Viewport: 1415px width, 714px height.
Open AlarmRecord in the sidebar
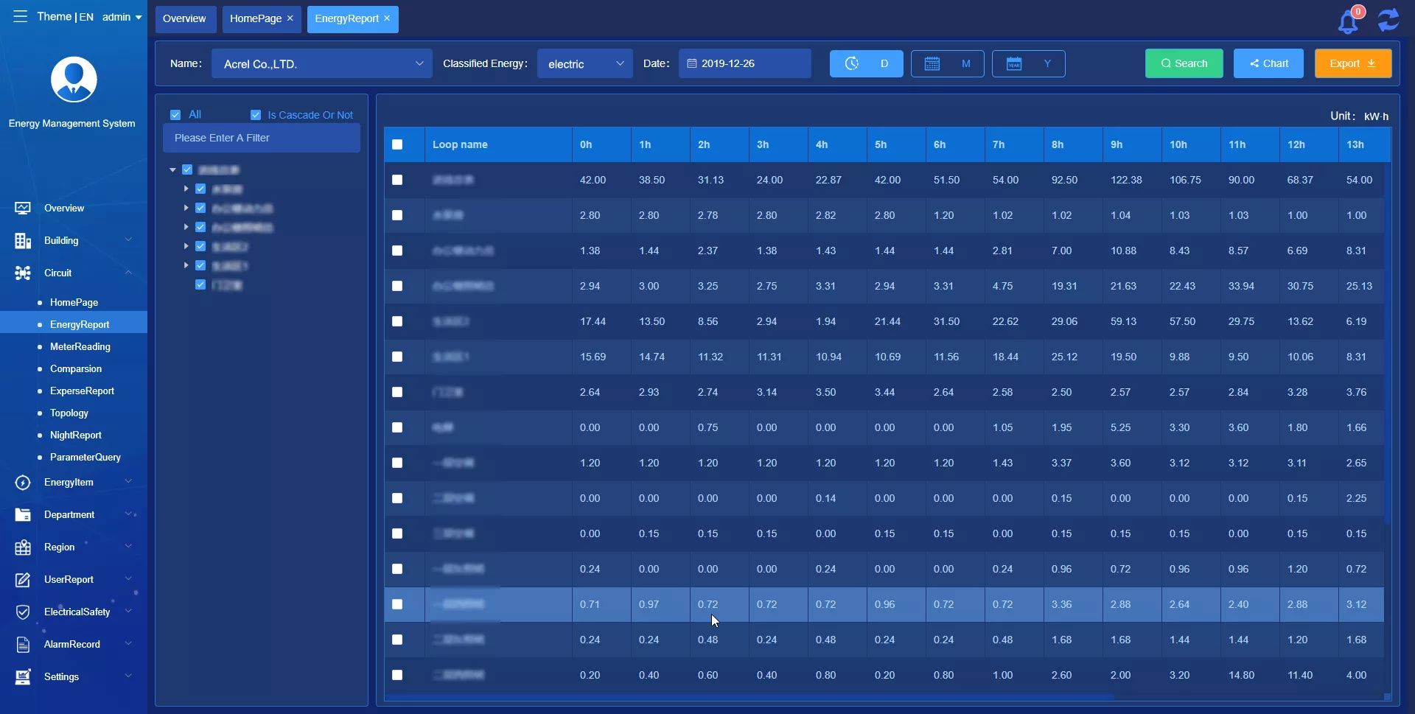[x=71, y=644]
